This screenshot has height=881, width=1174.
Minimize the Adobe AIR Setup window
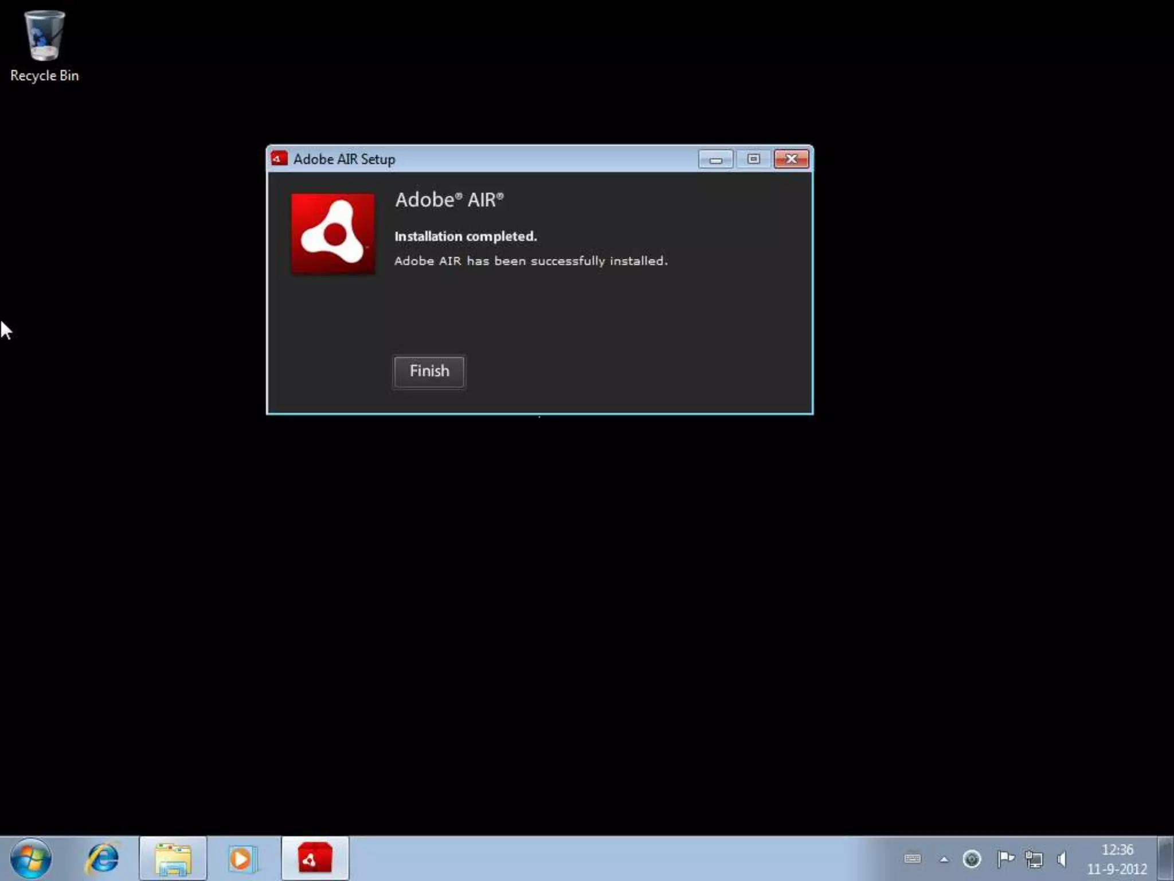click(x=715, y=159)
